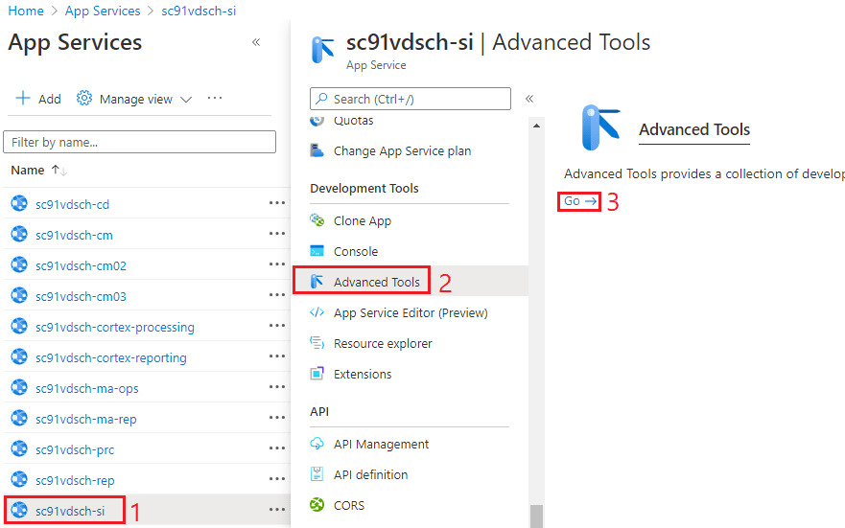
Task: Click the menu scrollbar up arrow
Action: (536, 126)
